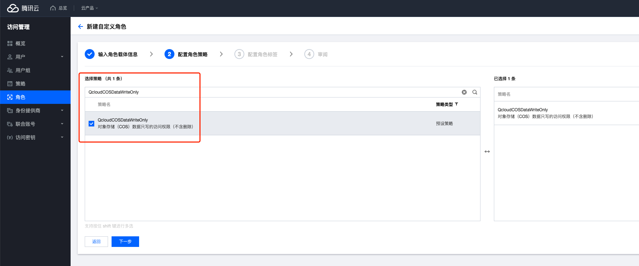Viewport: 639px width, 266px height.
Task: Click the 访问管理 sidebar title
Action: click(18, 27)
